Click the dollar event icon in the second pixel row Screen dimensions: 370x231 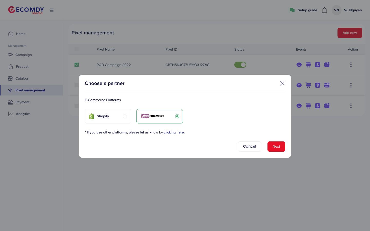click(x=318, y=85)
